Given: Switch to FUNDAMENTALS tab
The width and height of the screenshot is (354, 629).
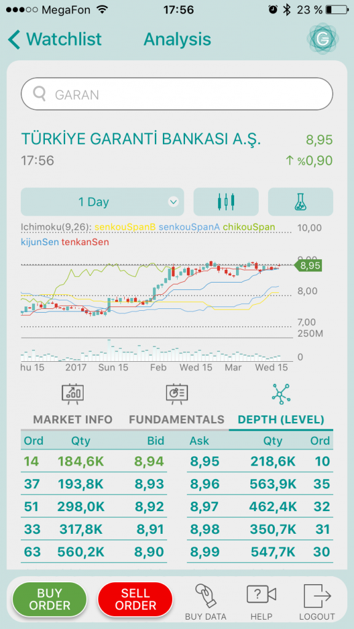Looking at the screenshot, I should pos(176,420).
